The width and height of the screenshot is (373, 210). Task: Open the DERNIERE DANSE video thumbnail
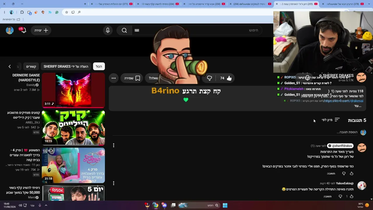coord(73,90)
